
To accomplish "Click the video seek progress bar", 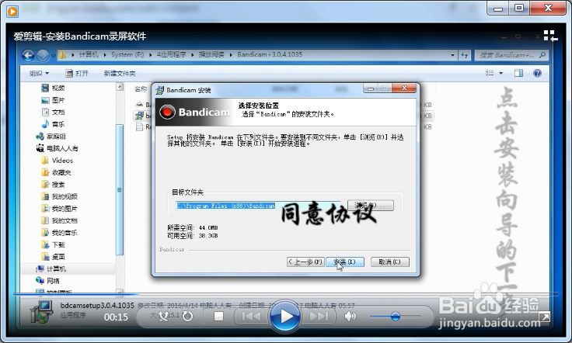I will click(286, 294).
